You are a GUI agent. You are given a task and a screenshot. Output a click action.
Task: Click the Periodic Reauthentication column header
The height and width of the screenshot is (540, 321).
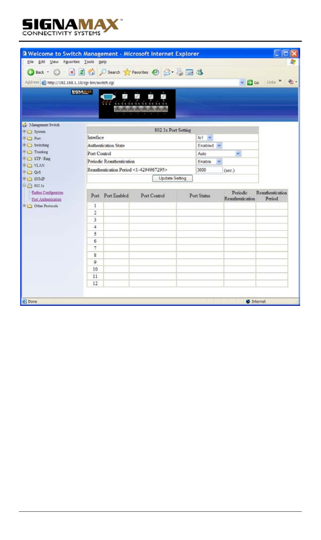point(240,196)
